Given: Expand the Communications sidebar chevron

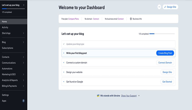Looking at the screenshot, I should coord(24,63).
